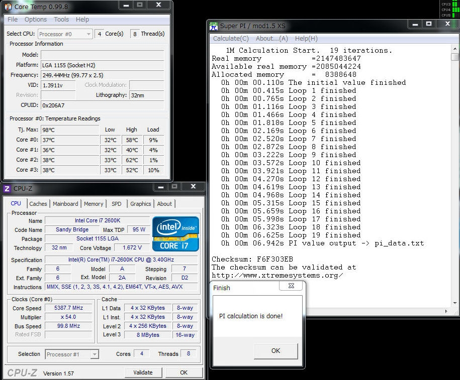This screenshot has width=460, height=380.
Task: Click the Frequency field showing 249.44MHz
Action: pos(102,75)
